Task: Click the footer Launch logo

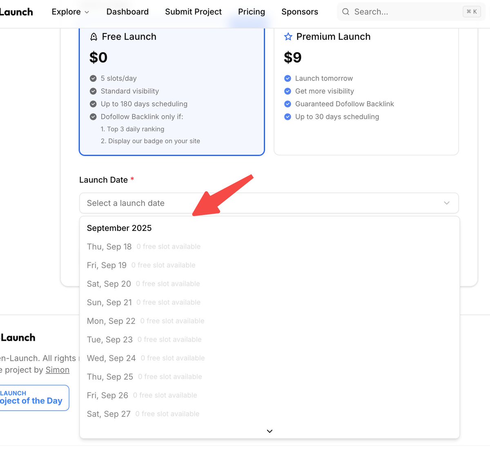Action: point(18,337)
